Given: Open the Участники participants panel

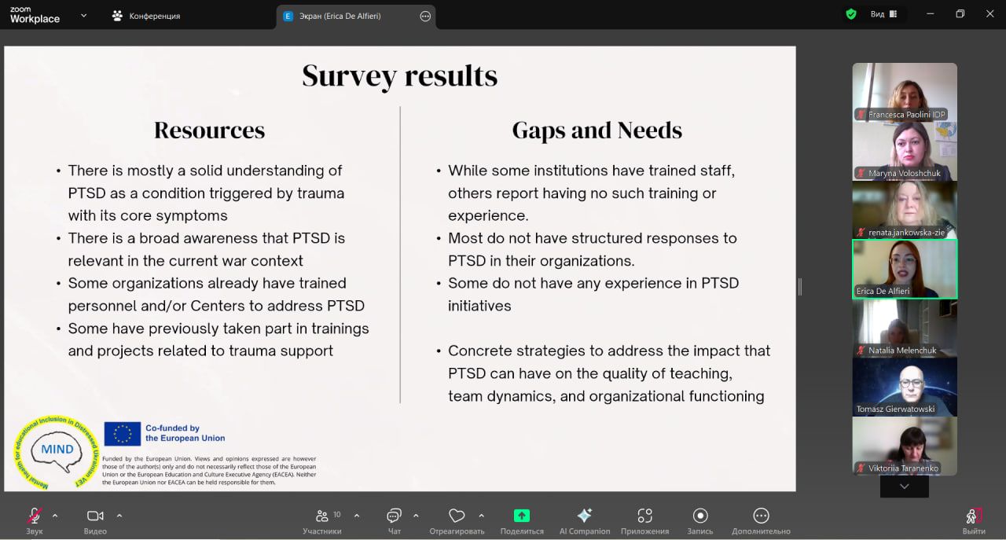Looking at the screenshot, I should [322, 520].
